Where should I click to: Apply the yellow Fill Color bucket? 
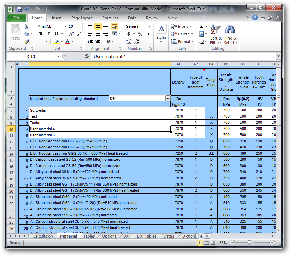(56, 42)
